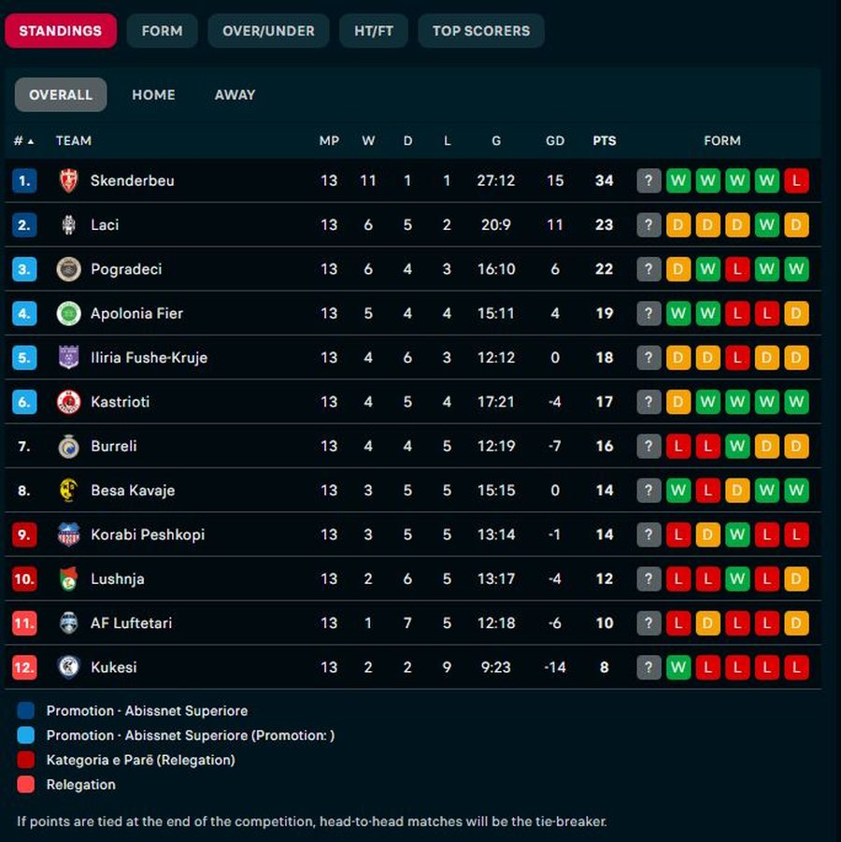Image resolution: width=841 pixels, height=842 pixels.
Task: Click the Besa Kavaje yellow badge
Action: pos(68,491)
